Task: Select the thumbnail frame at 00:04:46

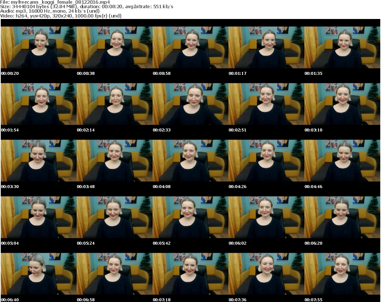Action: tap(342, 161)
